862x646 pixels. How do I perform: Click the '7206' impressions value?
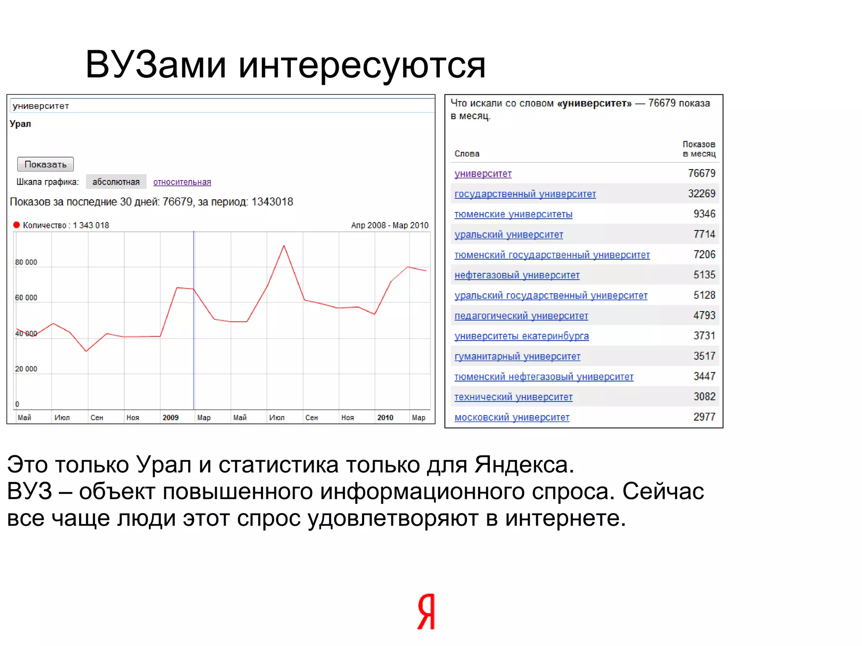[x=705, y=254]
